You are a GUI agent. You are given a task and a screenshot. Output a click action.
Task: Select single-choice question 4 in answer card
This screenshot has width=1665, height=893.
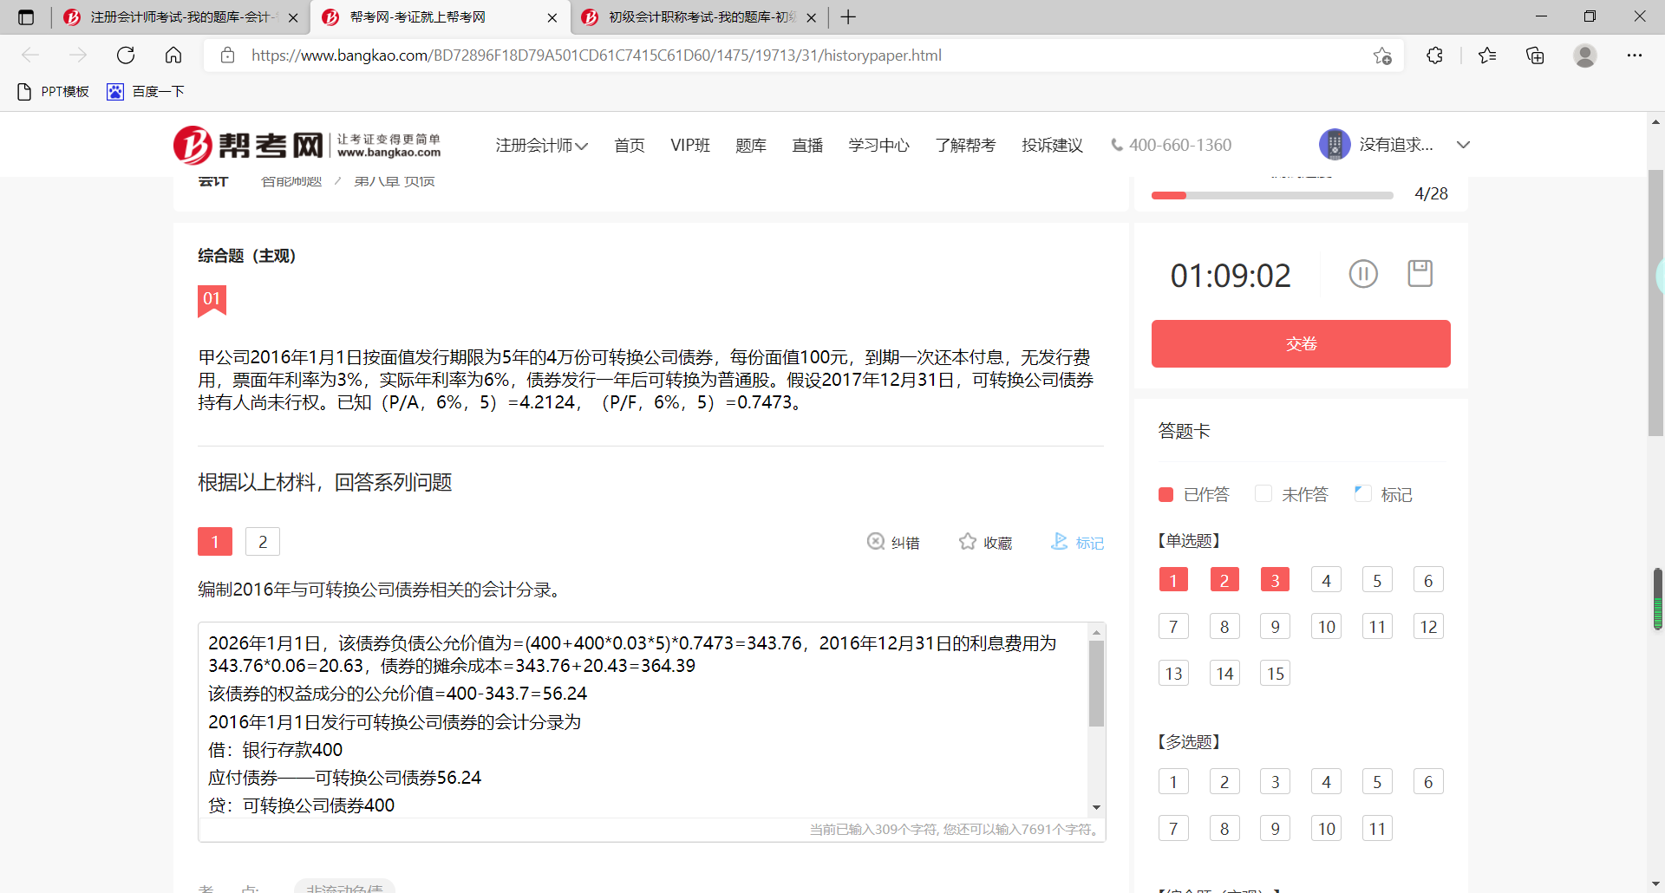tap(1326, 580)
